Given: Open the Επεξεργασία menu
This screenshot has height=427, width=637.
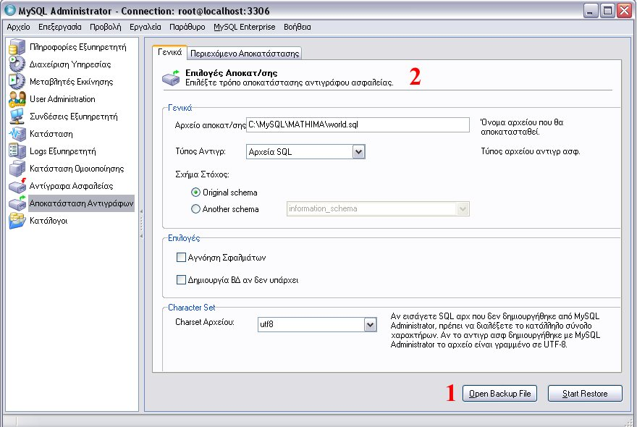Looking at the screenshot, I should (x=59, y=27).
